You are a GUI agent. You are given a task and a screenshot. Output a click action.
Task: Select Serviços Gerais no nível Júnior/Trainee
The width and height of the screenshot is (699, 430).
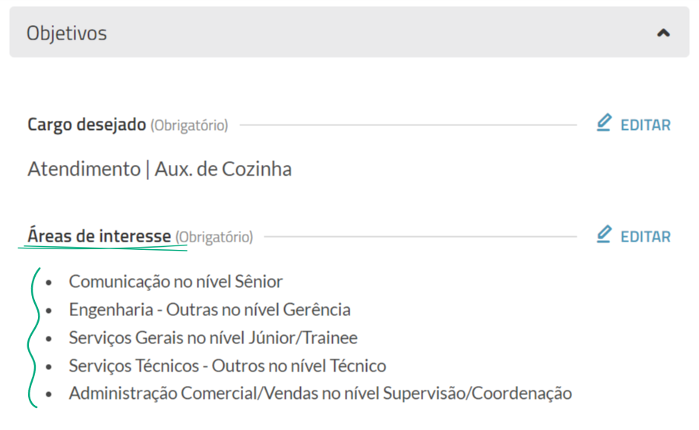(213, 338)
